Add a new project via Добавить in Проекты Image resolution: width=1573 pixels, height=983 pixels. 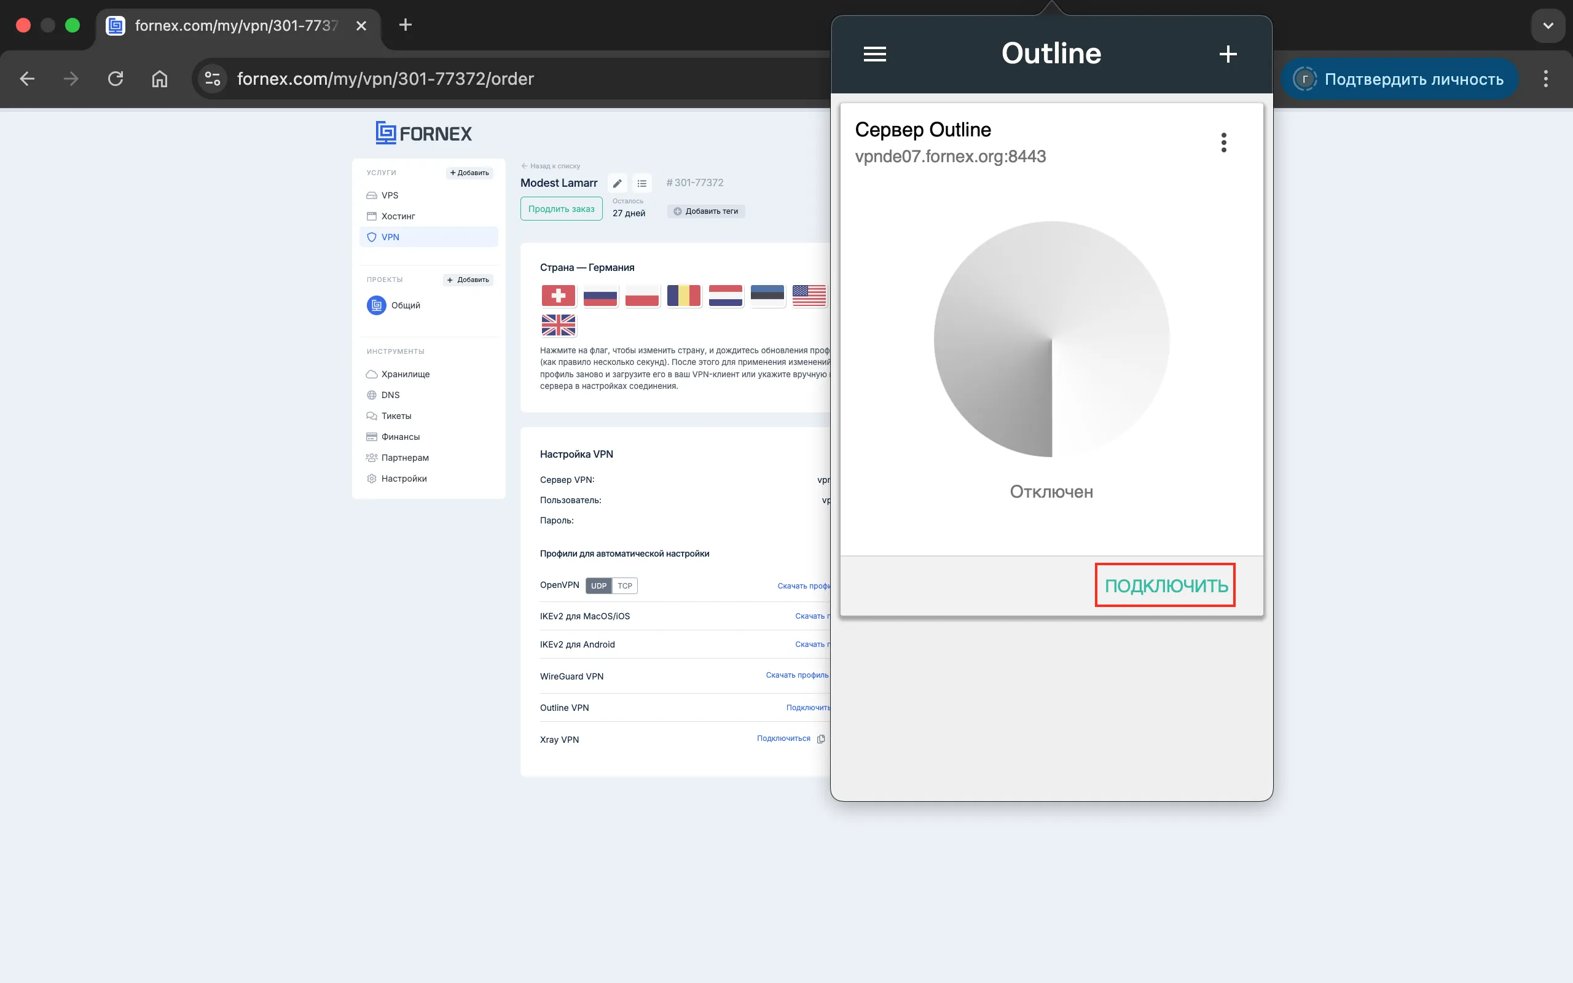click(468, 280)
